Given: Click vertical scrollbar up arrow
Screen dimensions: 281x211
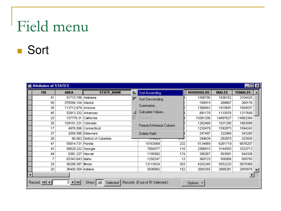Looking at the screenshot, I should [x=257, y=92].
